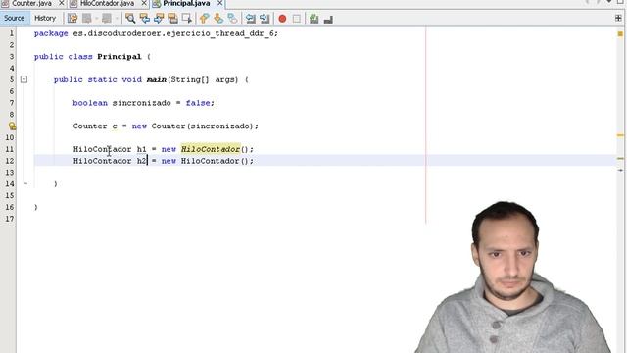The image size is (627, 353).
Task: Click yellow warning mark near line 10
Action: [x=620, y=135]
